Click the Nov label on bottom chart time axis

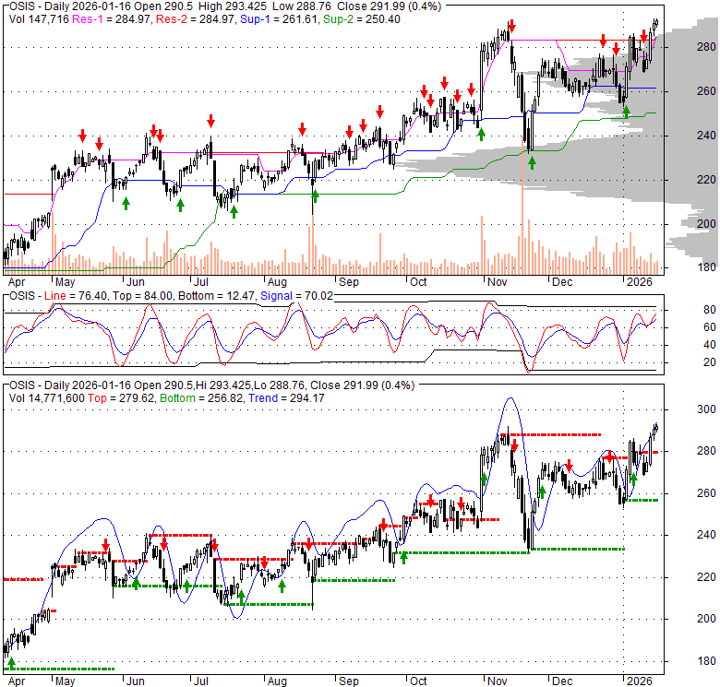coord(497,681)
